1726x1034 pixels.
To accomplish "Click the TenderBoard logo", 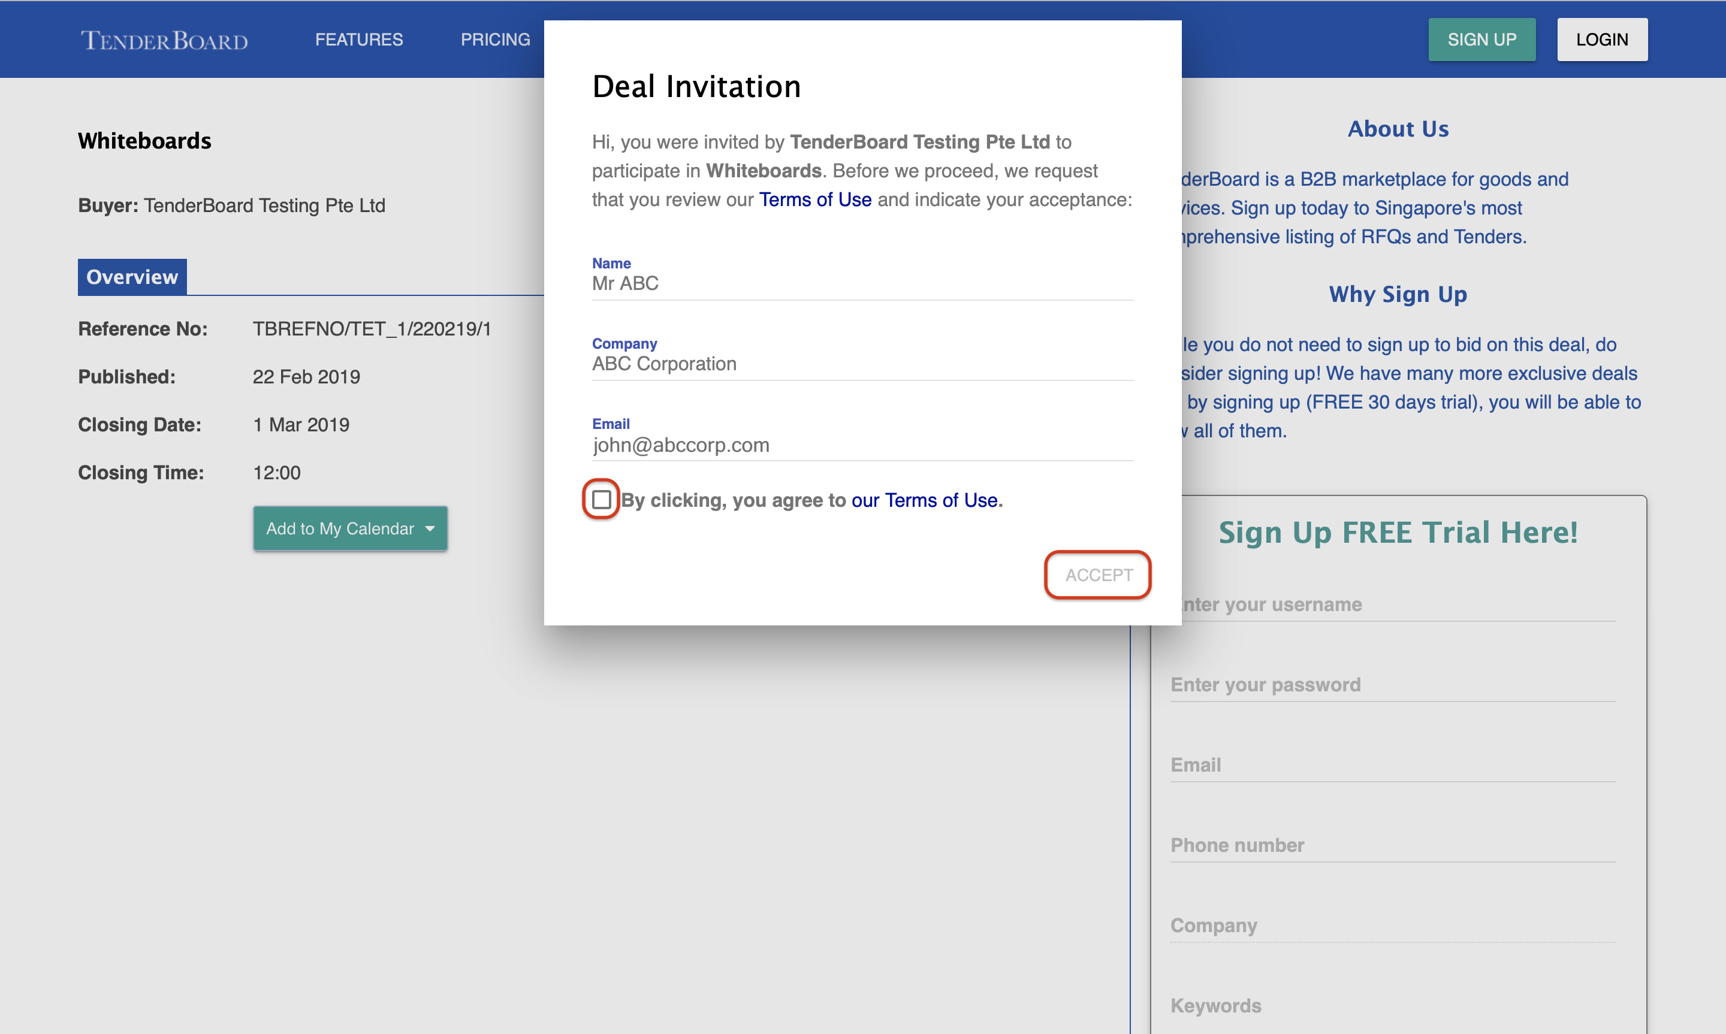I will pos(164,40).
